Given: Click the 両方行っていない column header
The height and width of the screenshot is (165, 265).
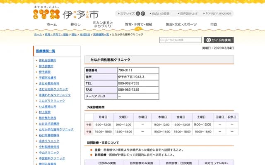Looking at the screenshot, I should 216,163.
